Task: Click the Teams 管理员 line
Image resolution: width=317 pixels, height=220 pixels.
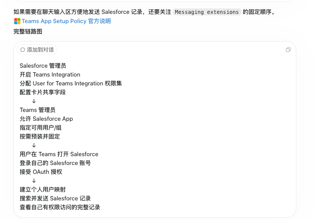Action: pyautogui.click(x=37, y=110)
